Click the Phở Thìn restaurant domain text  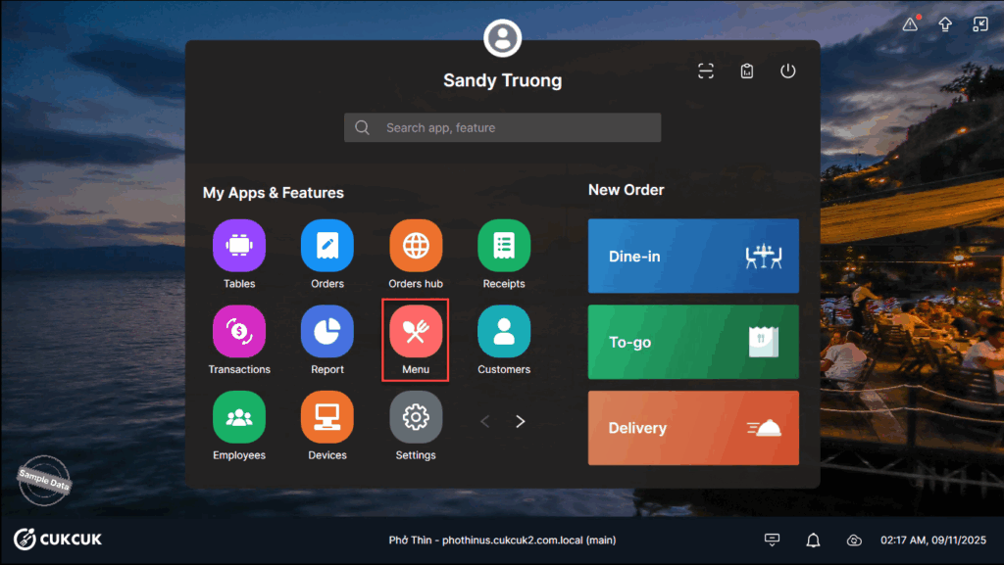[503, 541]
